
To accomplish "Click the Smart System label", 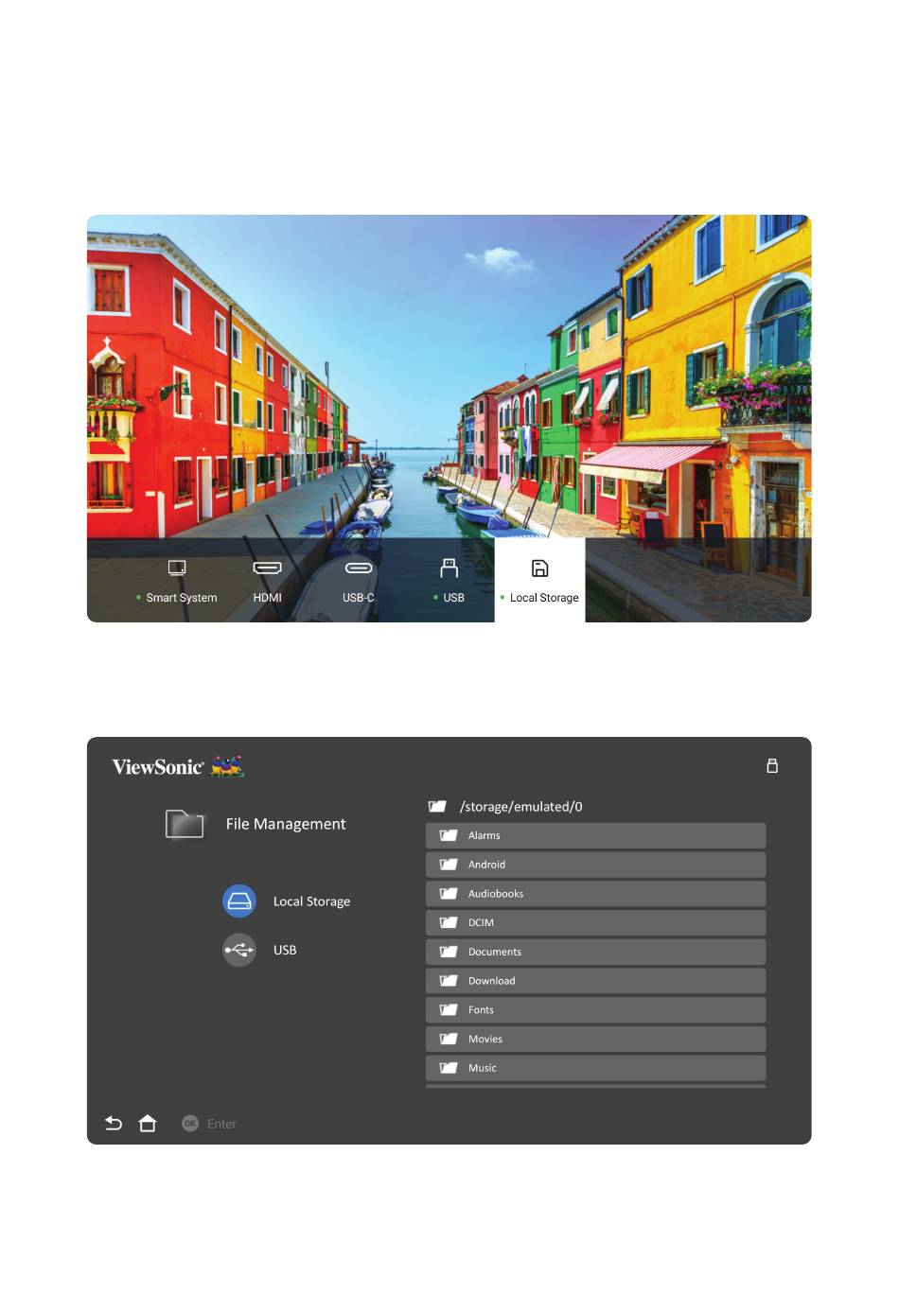I will point(182,598).
